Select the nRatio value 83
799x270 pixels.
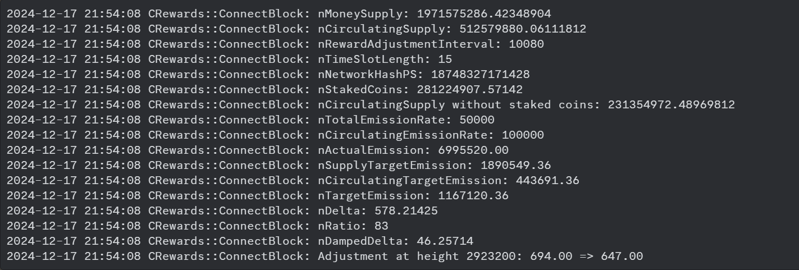pos(382,226)
